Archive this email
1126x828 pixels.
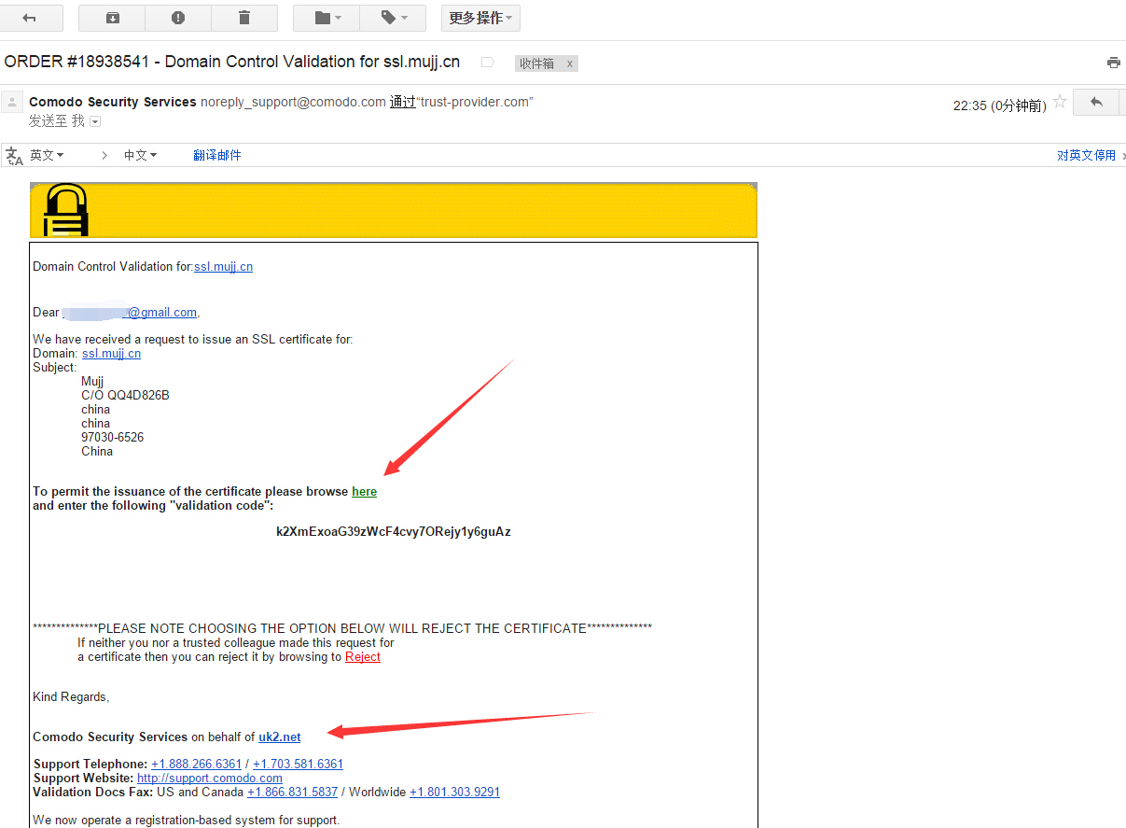pyautogui.click(x=112, y=18)
